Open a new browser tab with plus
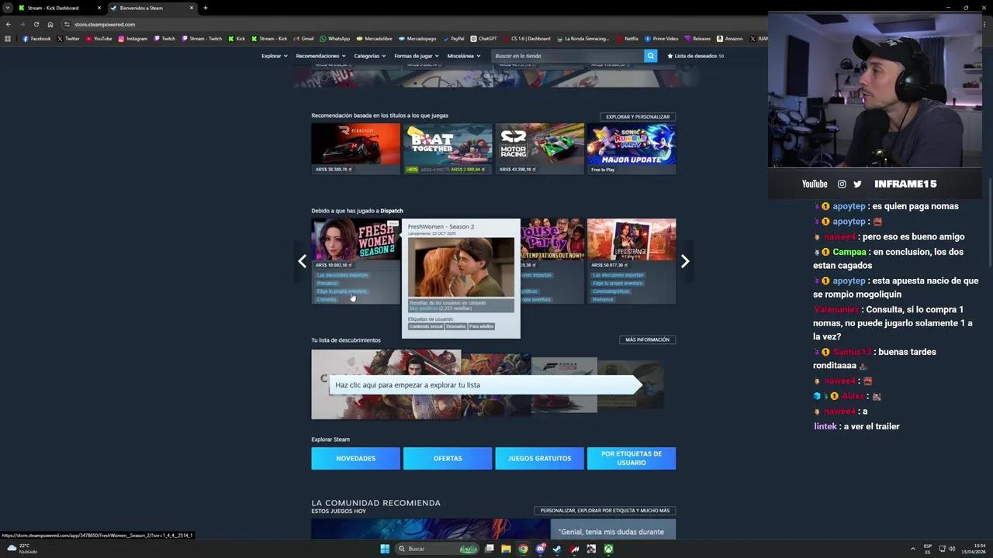 206,8
